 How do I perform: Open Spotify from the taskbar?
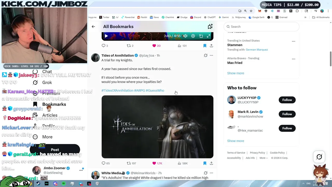(64, 184)
